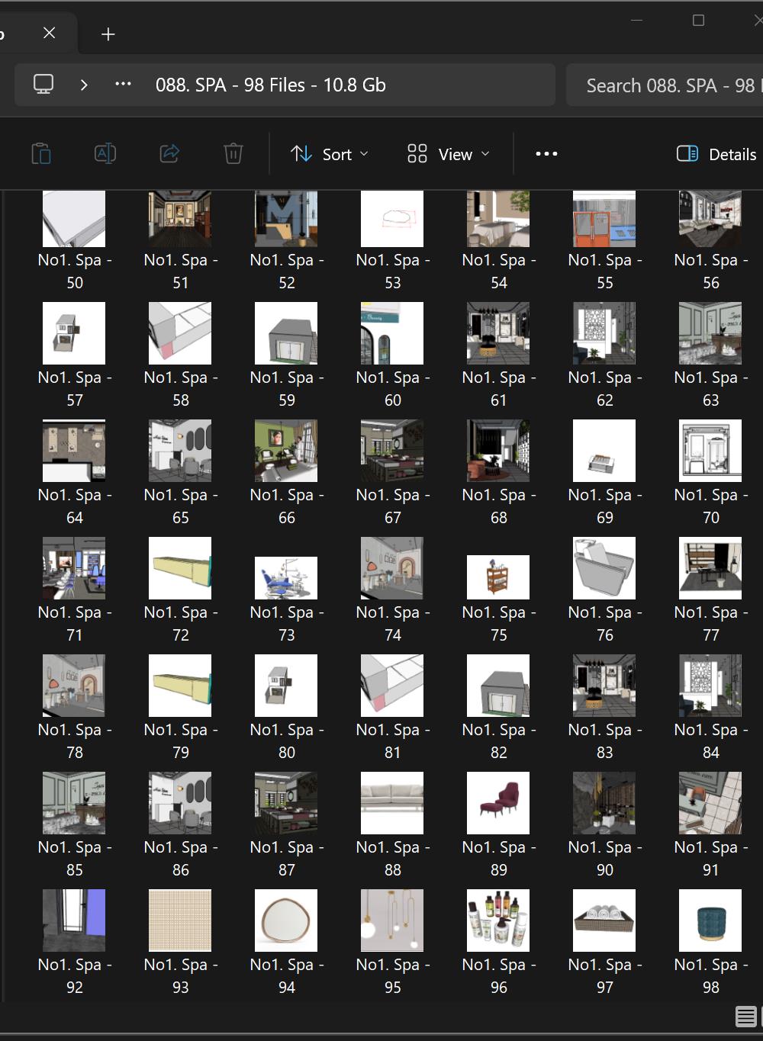Select file No1. Spa - 90
This screenshot has height=1041, width=763.
point(604,826)
